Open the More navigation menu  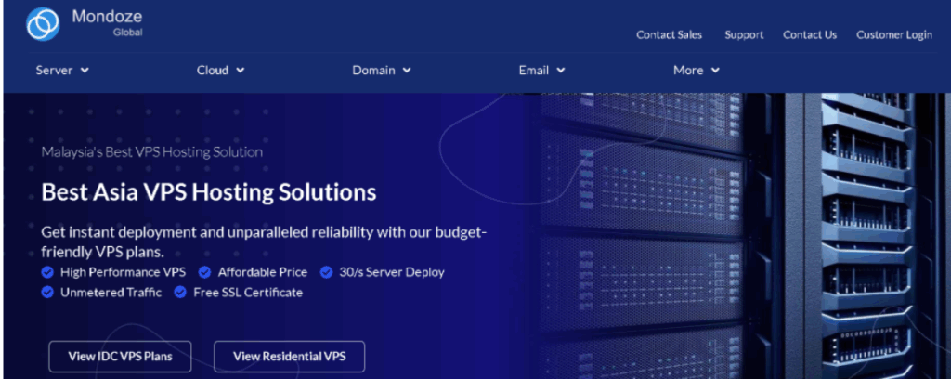point(696,70)
